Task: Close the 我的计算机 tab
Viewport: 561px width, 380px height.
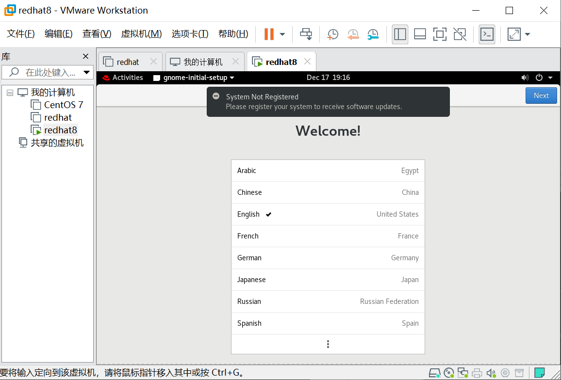Action: coord(235,62)
